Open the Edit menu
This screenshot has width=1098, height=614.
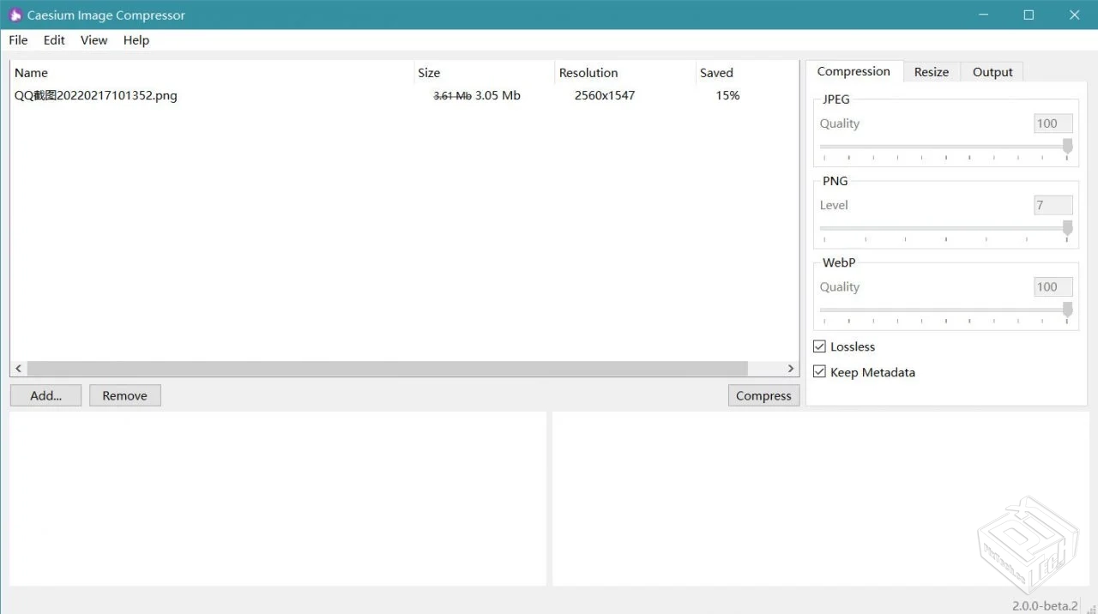click(x=54, y=40)
